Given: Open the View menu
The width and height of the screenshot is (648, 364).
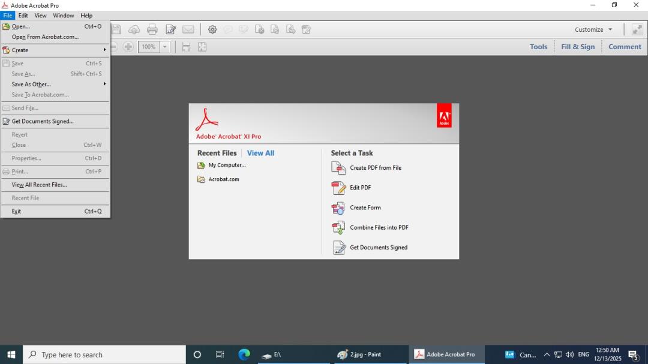Looking at the screenshot, I should coord(41,15).
